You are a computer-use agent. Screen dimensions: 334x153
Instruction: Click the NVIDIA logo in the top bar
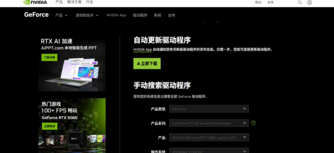point(36,2)
